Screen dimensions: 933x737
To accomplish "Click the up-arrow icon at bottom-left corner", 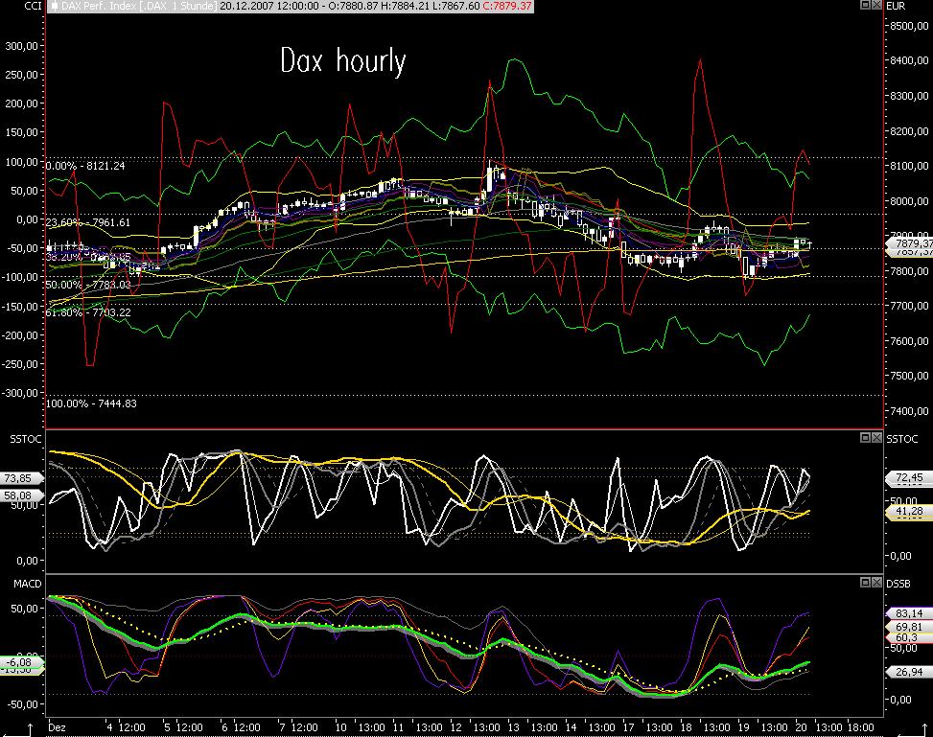I will click(x=30, y=730).
